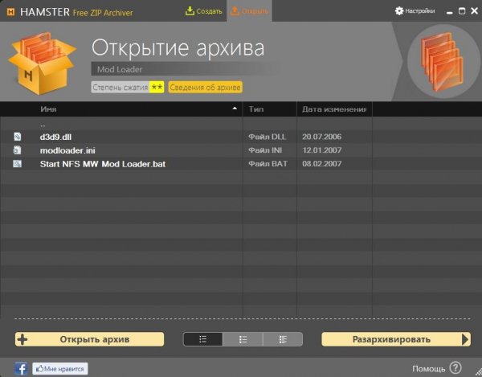The height and width of the screenshot is (377, 482).
Task: Click the help question mark icon
Action: (x=455, y=367)
